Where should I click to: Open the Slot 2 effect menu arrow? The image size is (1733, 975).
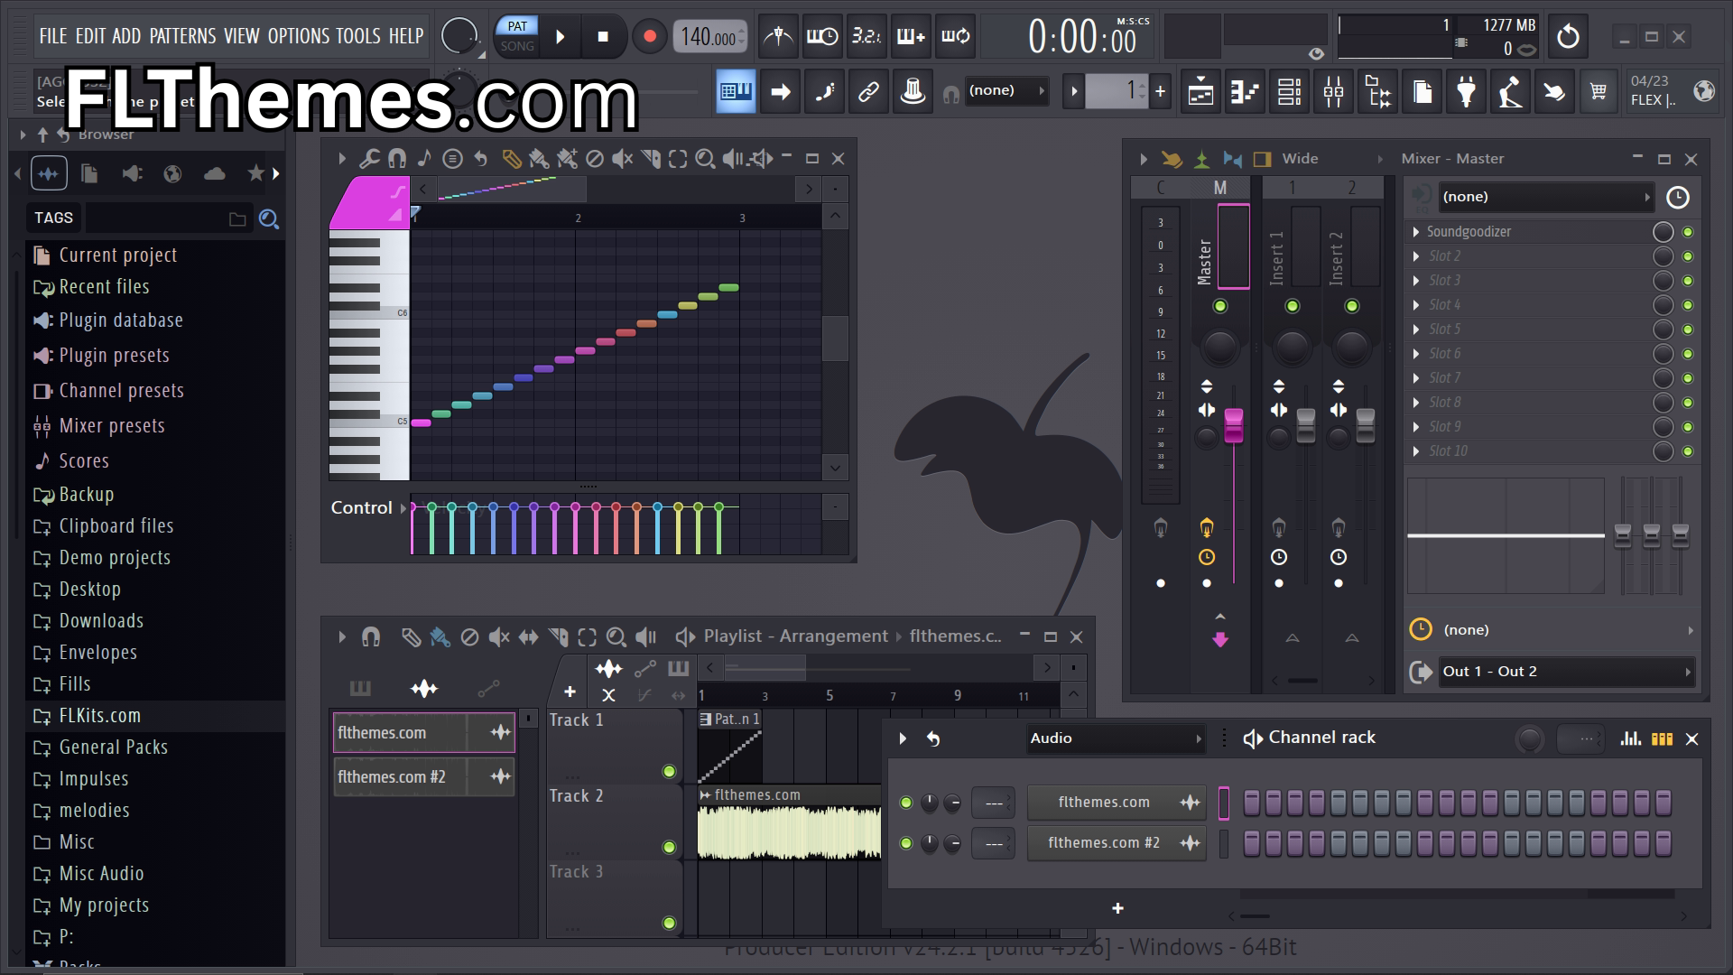(x=1416, y=256)
